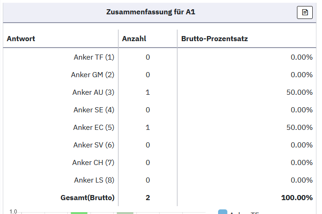This screenshot has height=214, width=322.
Task: Select the Anker EC (5) row label
Action: 93,128
